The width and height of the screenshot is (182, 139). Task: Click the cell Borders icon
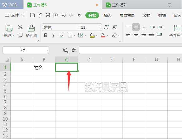tap(70, 35)
